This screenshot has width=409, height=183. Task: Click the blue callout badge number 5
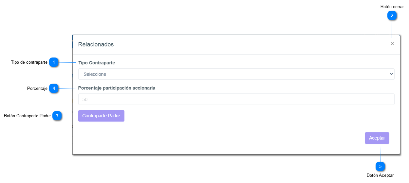click(380, 166)
